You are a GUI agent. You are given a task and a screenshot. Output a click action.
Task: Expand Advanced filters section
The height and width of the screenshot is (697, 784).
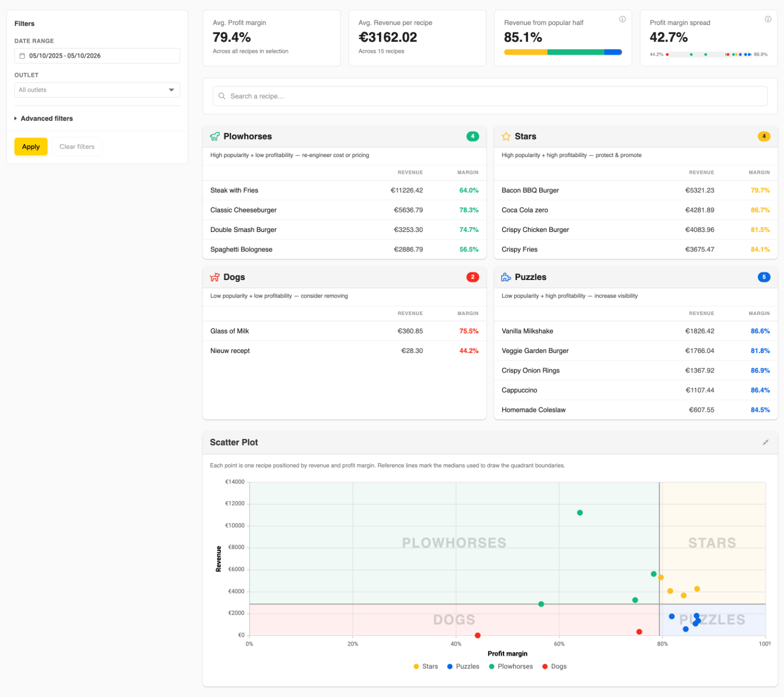coord(43,118)
